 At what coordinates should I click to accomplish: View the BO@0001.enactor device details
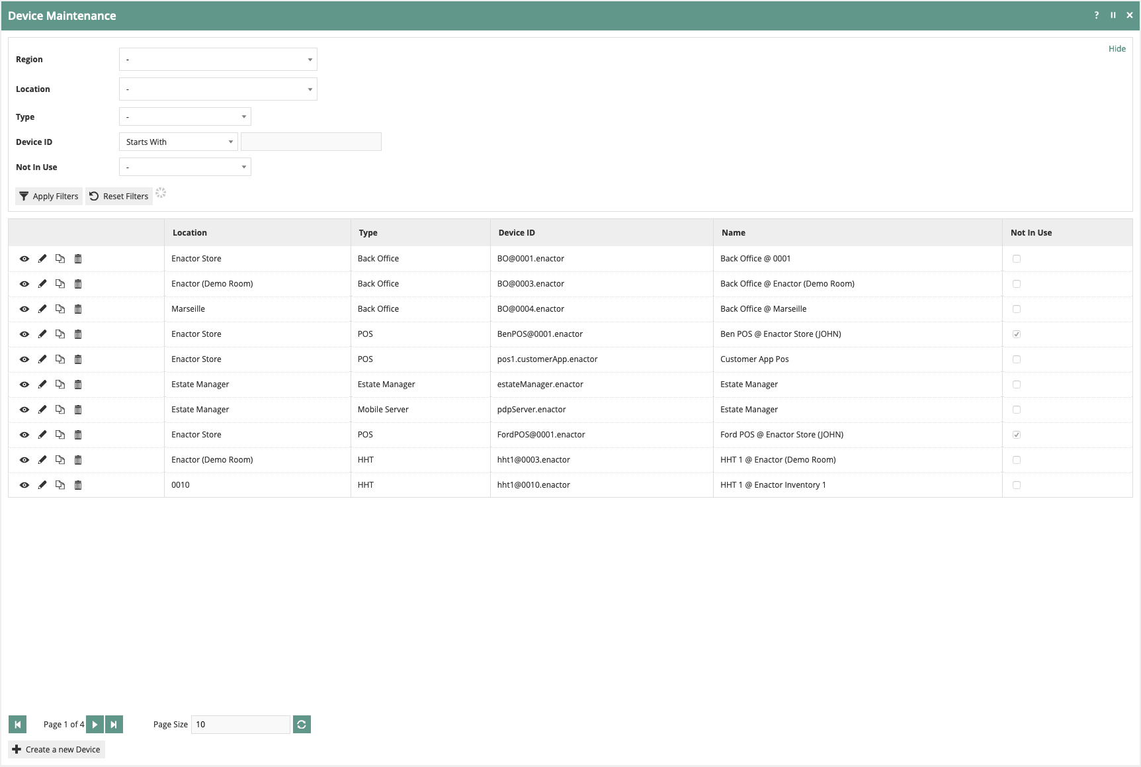coord(24,259)
